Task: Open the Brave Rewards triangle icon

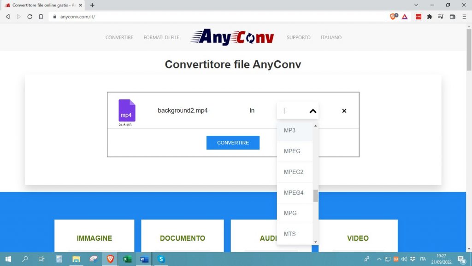Action: (404, 17)
